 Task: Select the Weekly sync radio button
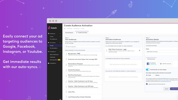click(154, 75)
